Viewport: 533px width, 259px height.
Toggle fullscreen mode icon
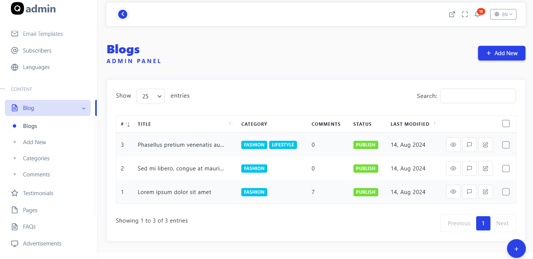point(465,14)
